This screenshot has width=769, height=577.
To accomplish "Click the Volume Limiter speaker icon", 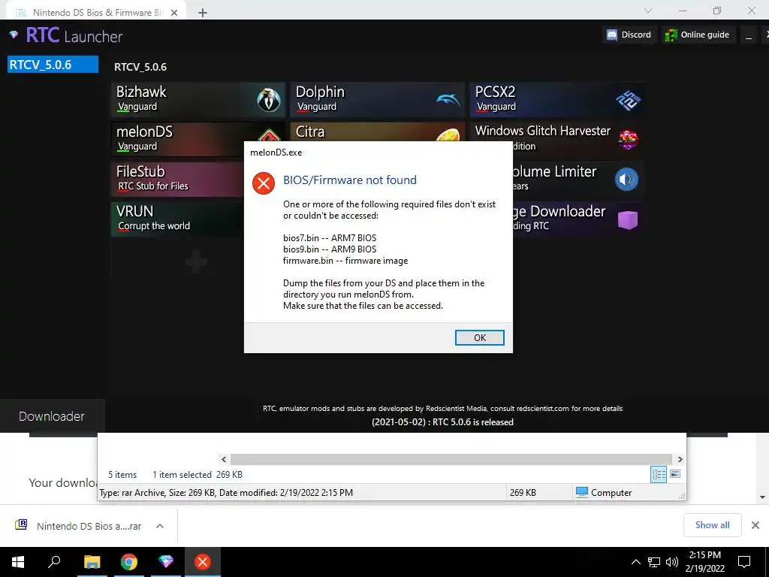I will (626, 179).
